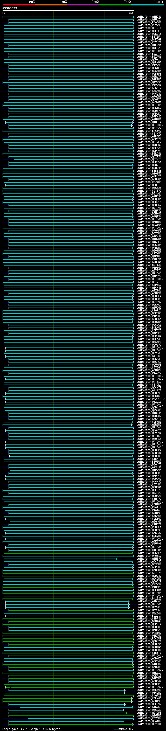Screen dimensions: 166x731
Task: Open hit UniRef100_P16168
Action: click(149, 510)
